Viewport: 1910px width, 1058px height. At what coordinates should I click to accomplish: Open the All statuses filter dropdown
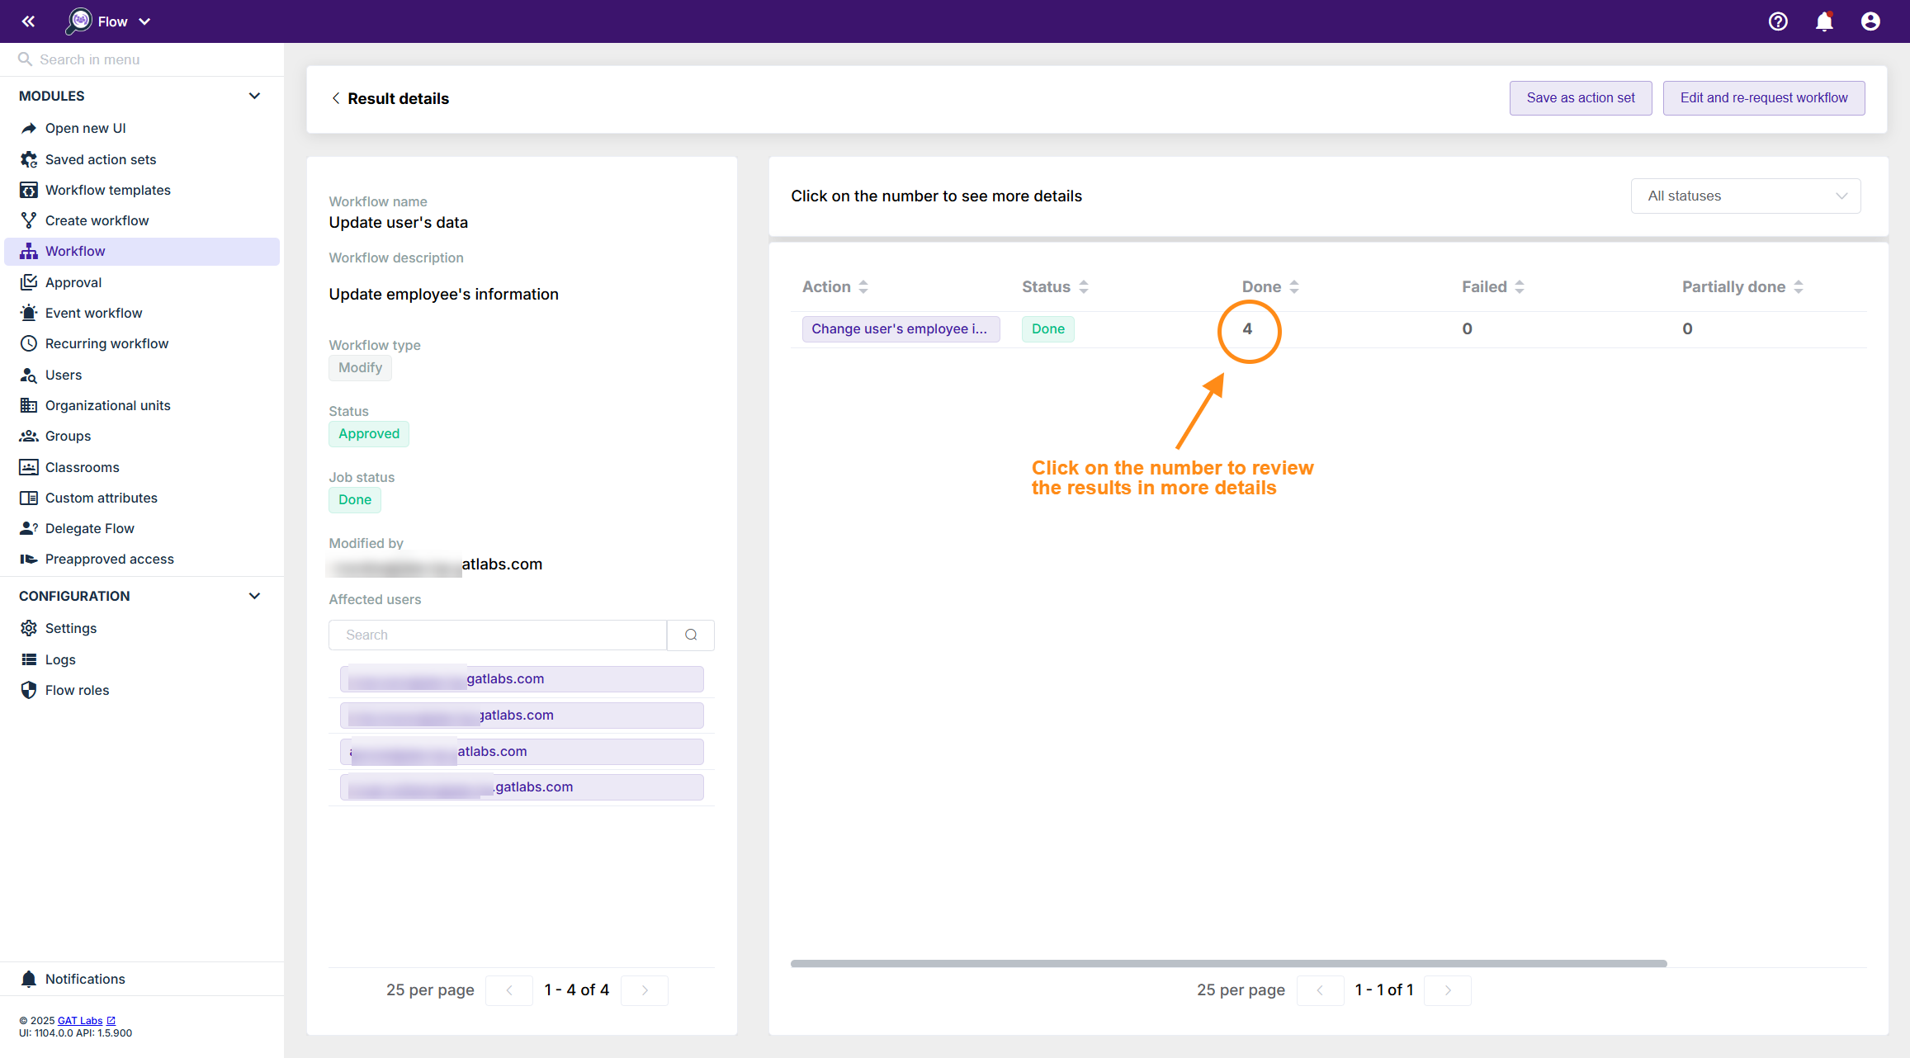(1745, 196)
